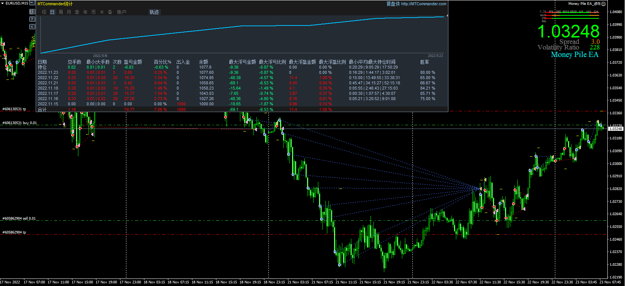Image resolution: width=625 pixels, height=286 pixels.
Task: Switch to the 年 yearly tab
Action: point(85,12)
